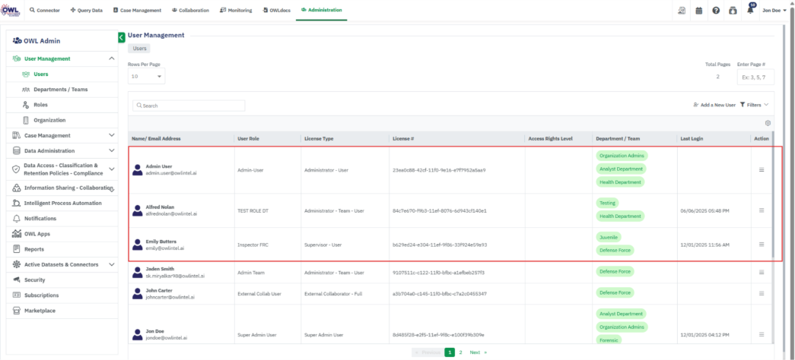Expand Case Management in sidebar

[112, 135]
